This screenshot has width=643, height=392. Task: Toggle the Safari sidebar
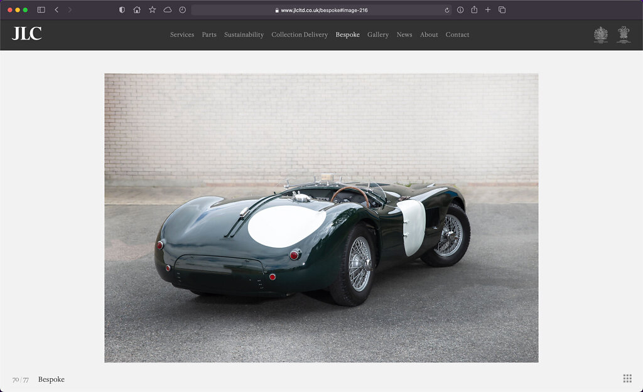coord(41,10)
